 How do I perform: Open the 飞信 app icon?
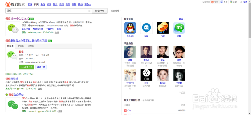[x=163, y=28]
